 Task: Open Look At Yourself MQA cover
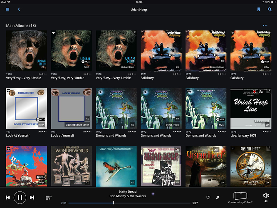27,109
